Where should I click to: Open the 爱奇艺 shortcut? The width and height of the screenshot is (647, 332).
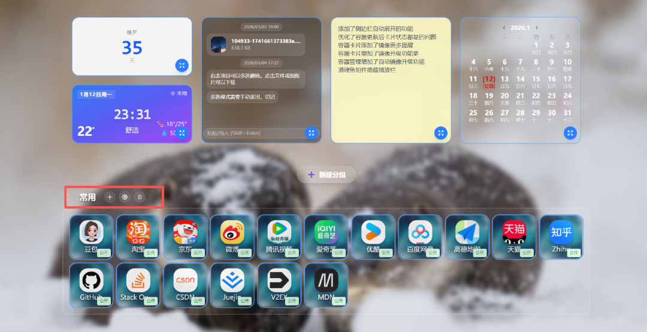coord(326,237)
